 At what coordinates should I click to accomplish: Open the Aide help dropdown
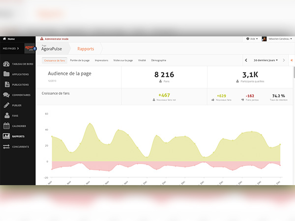251,39
